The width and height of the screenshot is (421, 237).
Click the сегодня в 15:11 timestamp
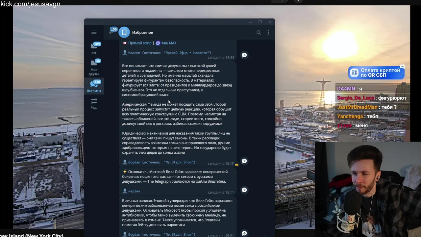(x=221, y=193)
